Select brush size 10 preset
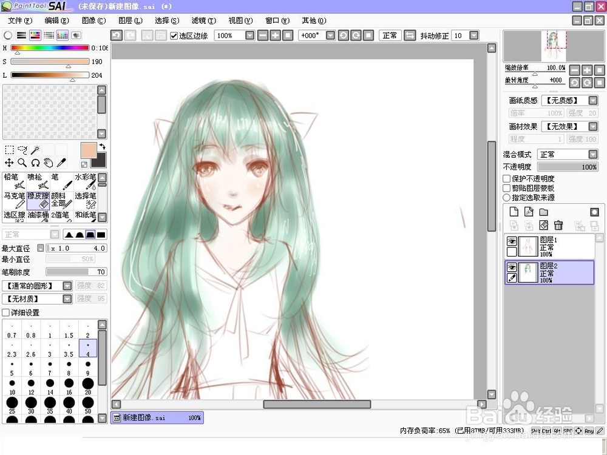 tap(12, 386)
